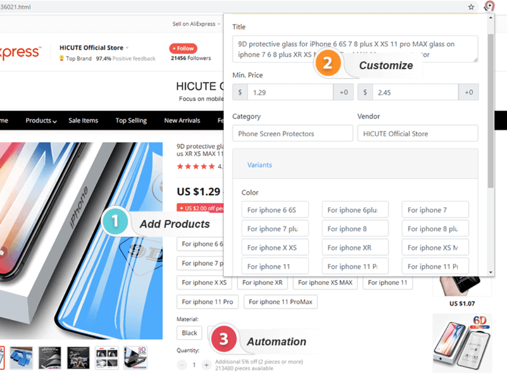Open the Sale Items menu

(83, 121)
